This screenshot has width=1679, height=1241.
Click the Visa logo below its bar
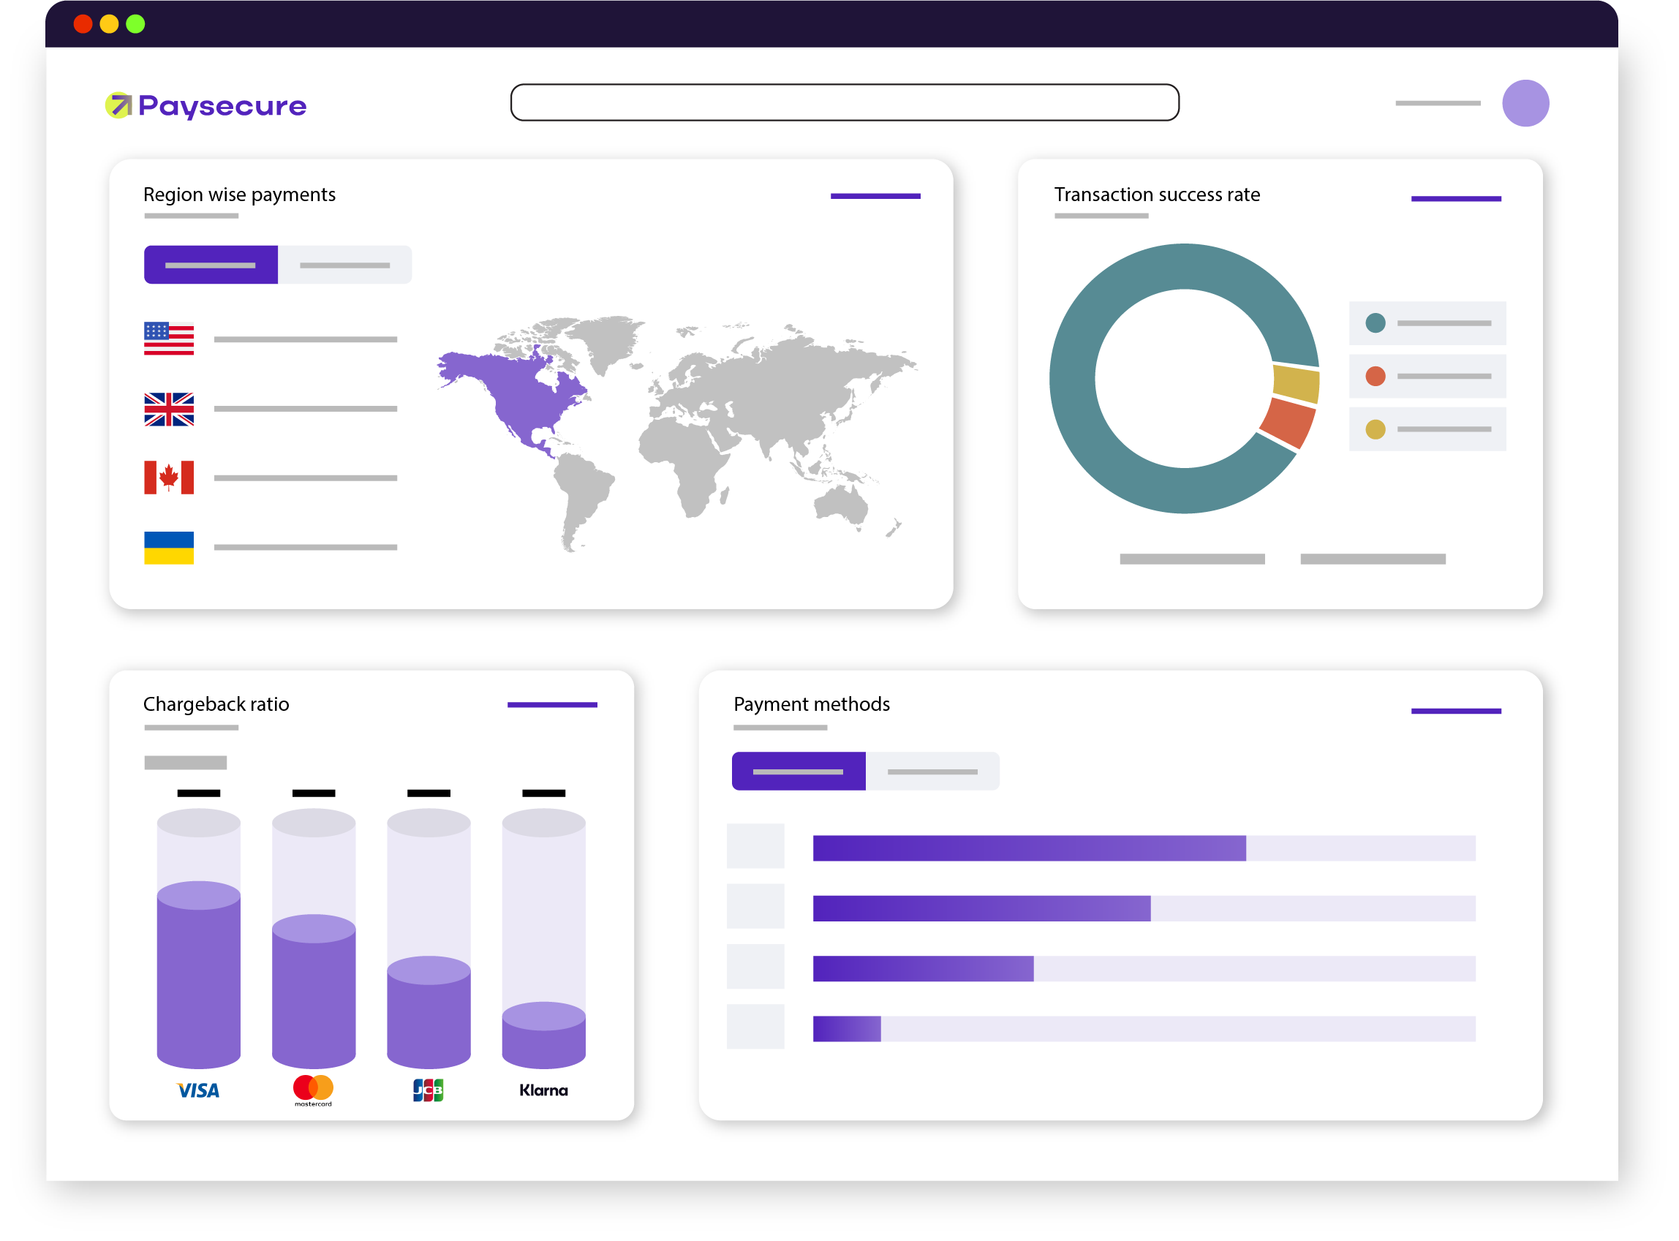[197, 1090]
